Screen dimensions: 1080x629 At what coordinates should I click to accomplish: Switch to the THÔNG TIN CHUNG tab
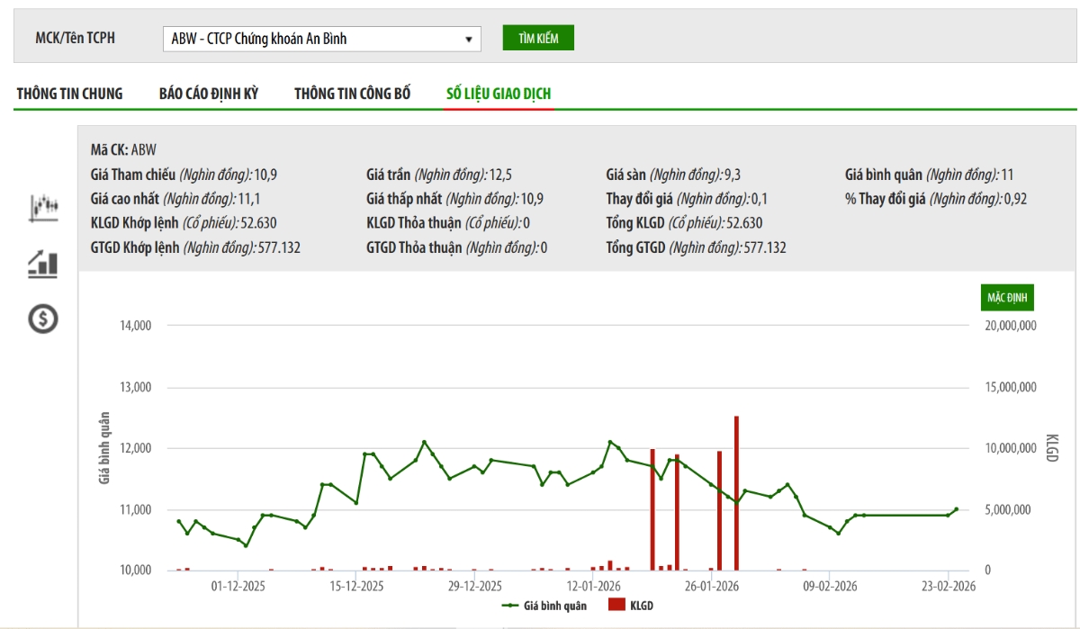point(69,94)
